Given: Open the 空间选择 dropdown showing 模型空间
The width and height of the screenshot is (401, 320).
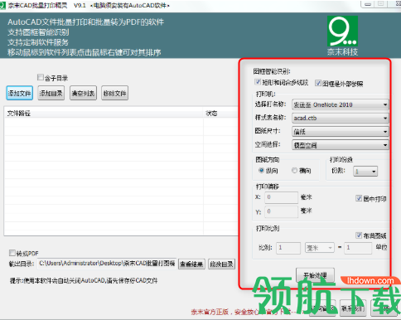Looking at the screenshot, I should pos(341,145).
